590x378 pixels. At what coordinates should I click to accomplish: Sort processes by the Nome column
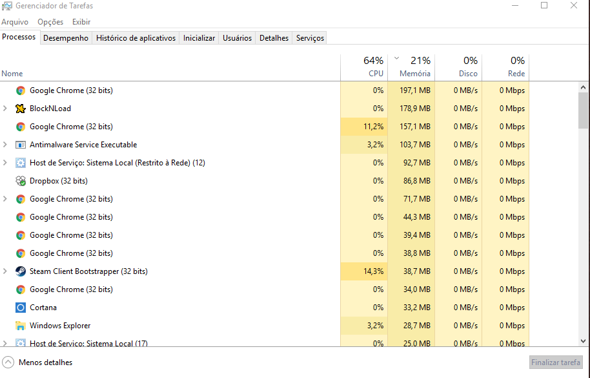point(170,68)
